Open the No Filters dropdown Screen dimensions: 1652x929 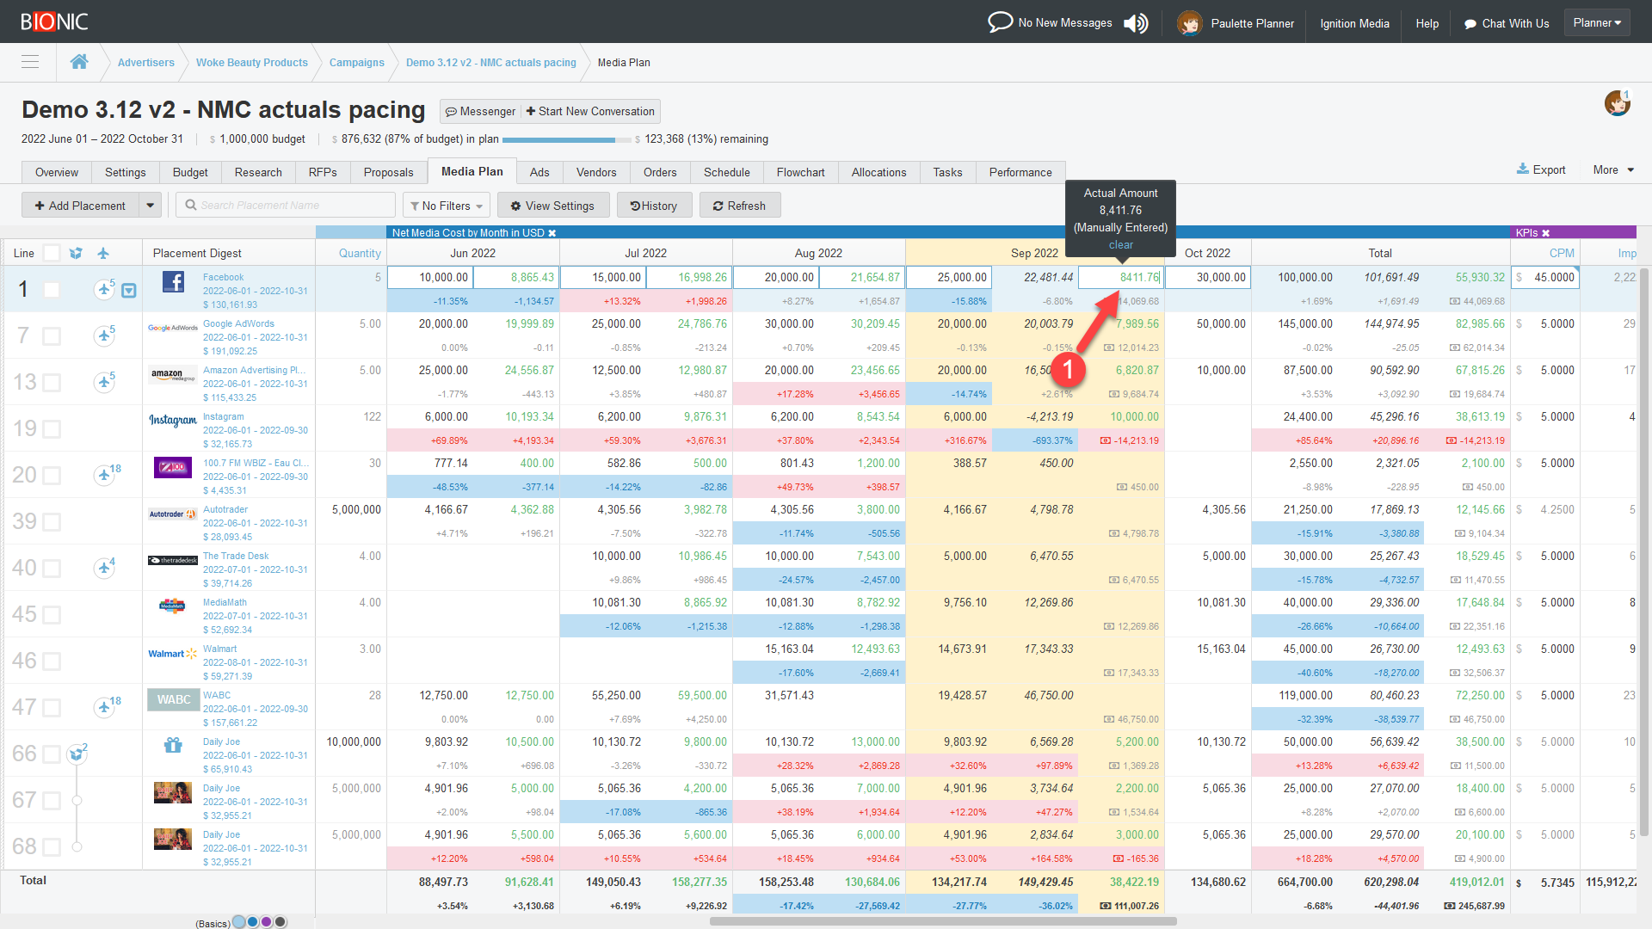click(x=447, y=206)
